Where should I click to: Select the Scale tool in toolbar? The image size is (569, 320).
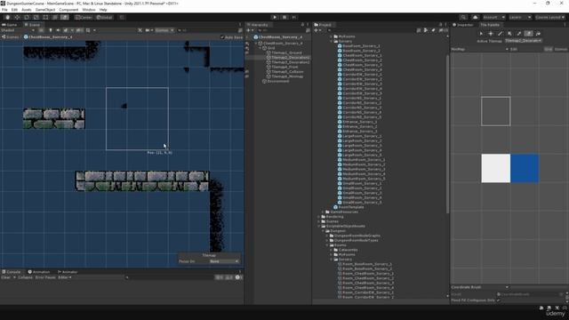tap(36, 18)
